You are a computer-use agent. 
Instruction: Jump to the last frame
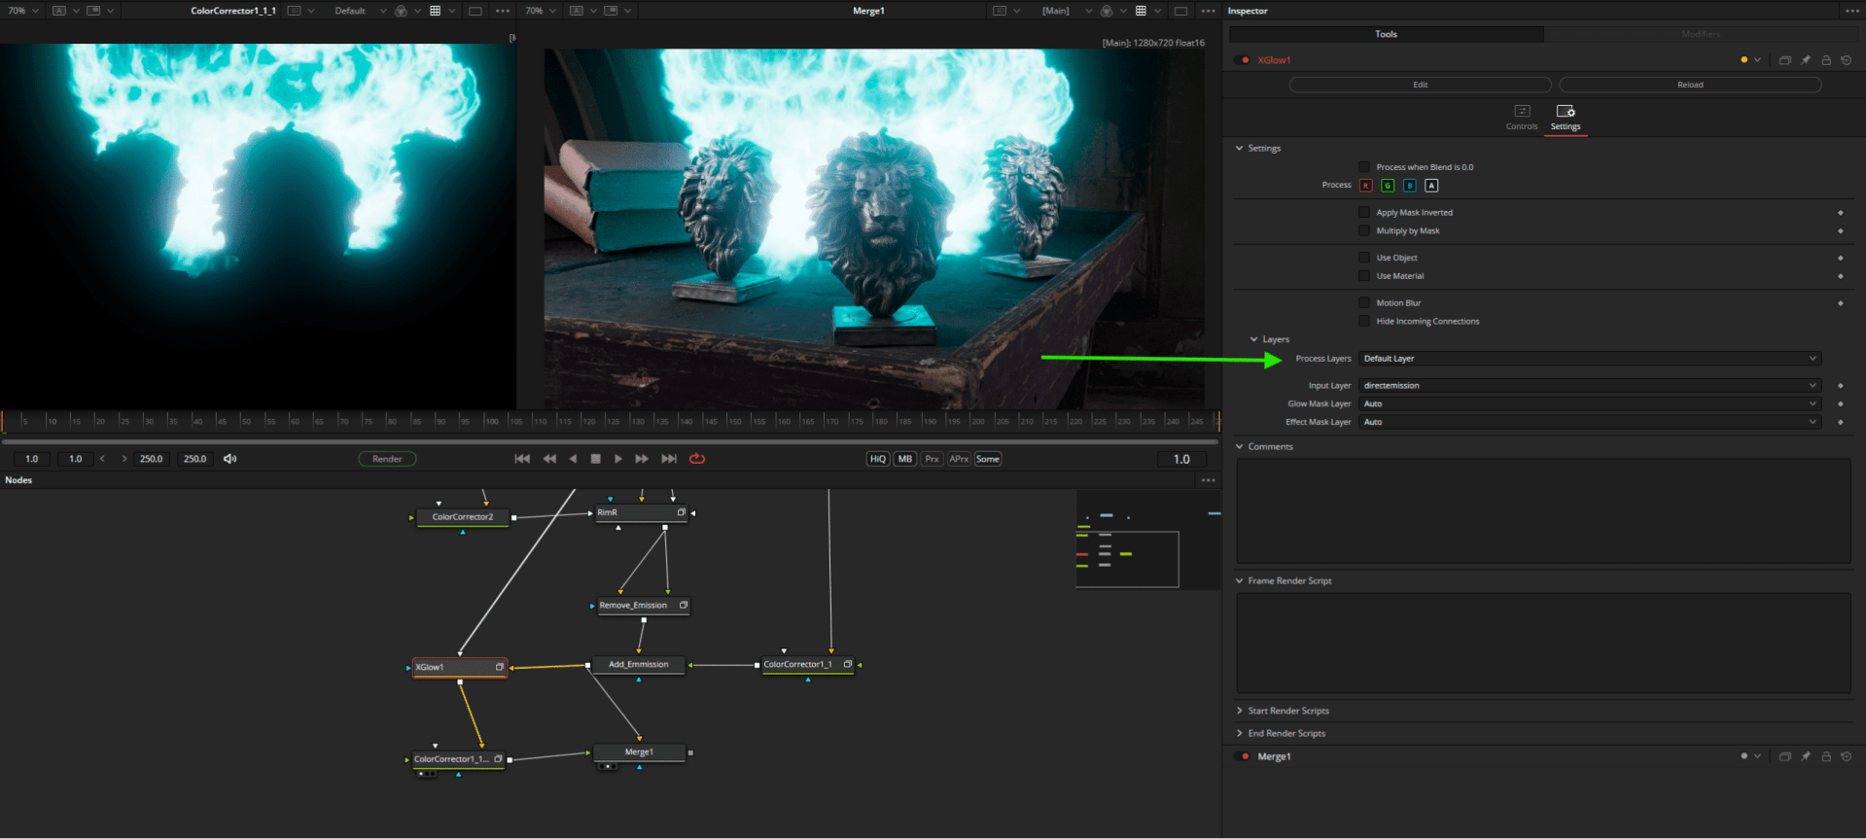coord(669,459)
